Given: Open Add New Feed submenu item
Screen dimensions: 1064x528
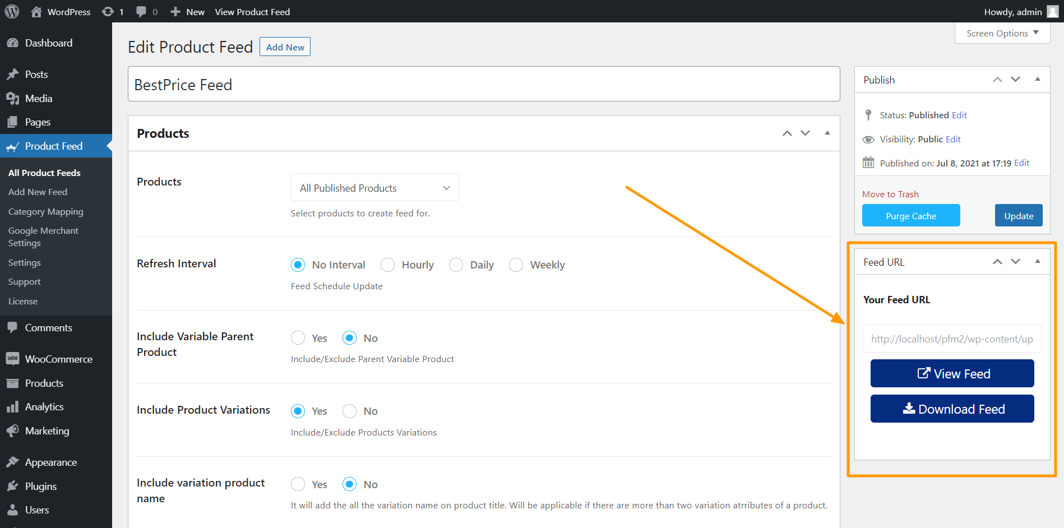Looking at the screenshot, I should 38,192.
